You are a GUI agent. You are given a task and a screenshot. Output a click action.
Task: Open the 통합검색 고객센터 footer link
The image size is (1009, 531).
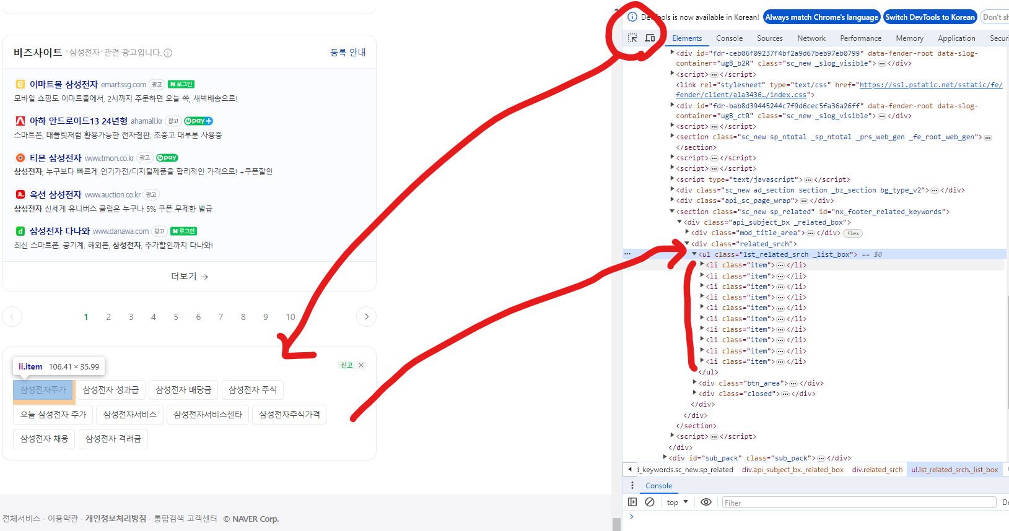tap(185, 519)
